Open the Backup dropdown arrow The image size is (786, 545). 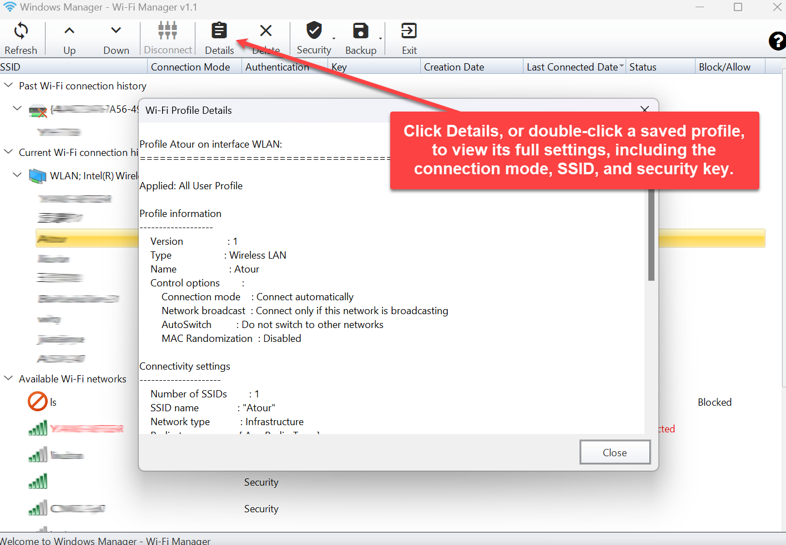pos(381,38)
